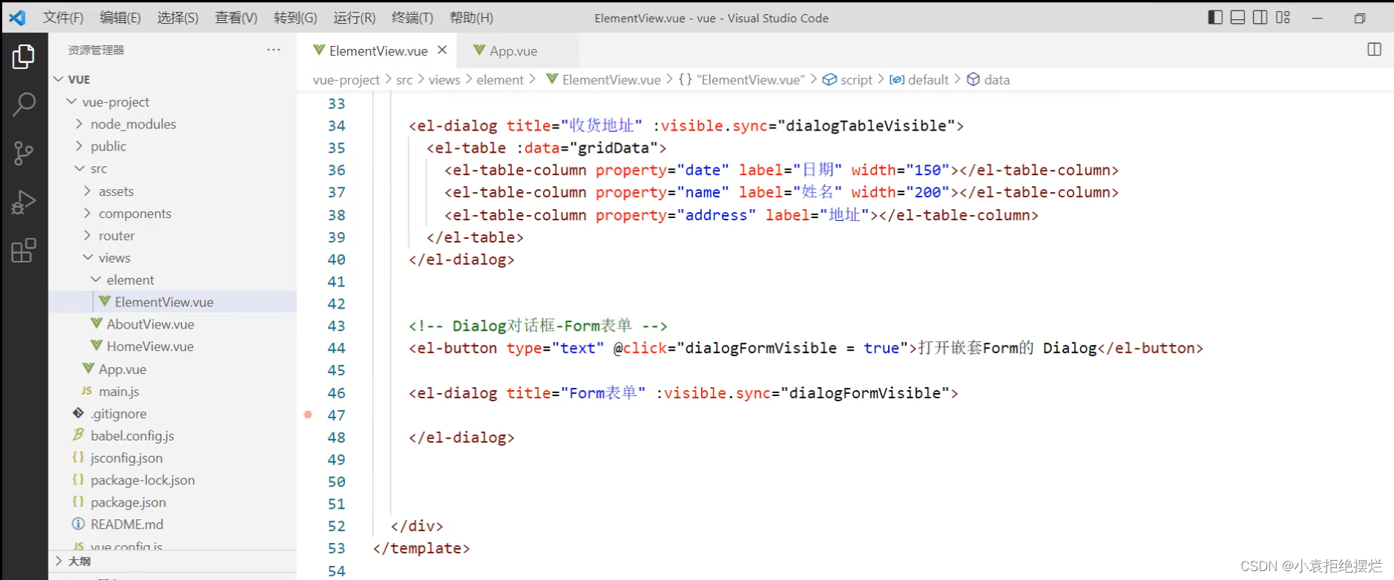Click Babel icon beside babel.config.js
This screenshot has height=580, width=1394.
pyautogui.click(x=78, y=435)
